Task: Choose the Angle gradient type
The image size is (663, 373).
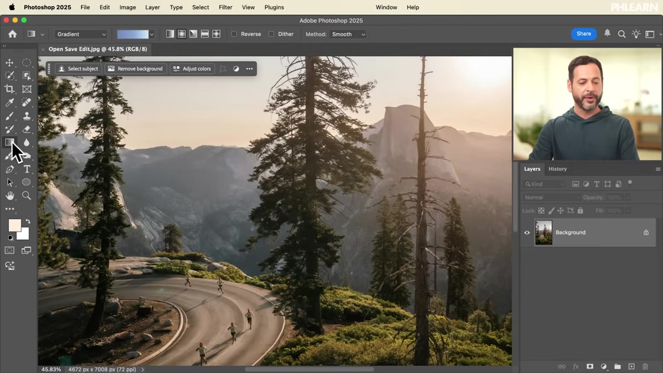Action: pos(193,34)
